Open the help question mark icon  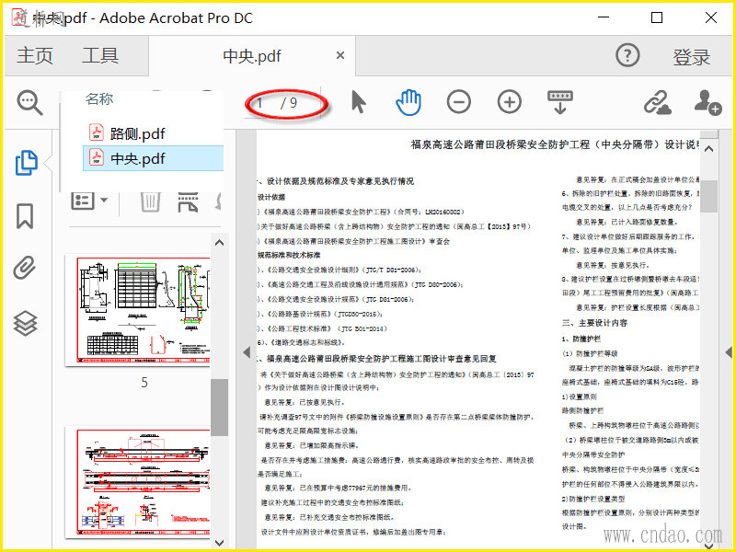tap(627, 55)
